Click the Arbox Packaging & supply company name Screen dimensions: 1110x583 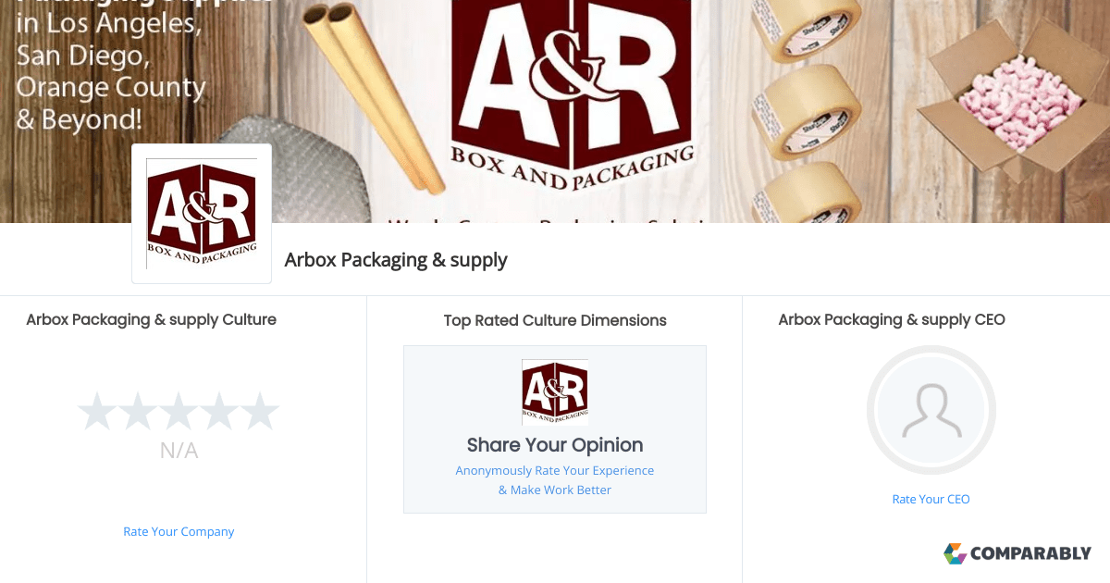point(396,260)
